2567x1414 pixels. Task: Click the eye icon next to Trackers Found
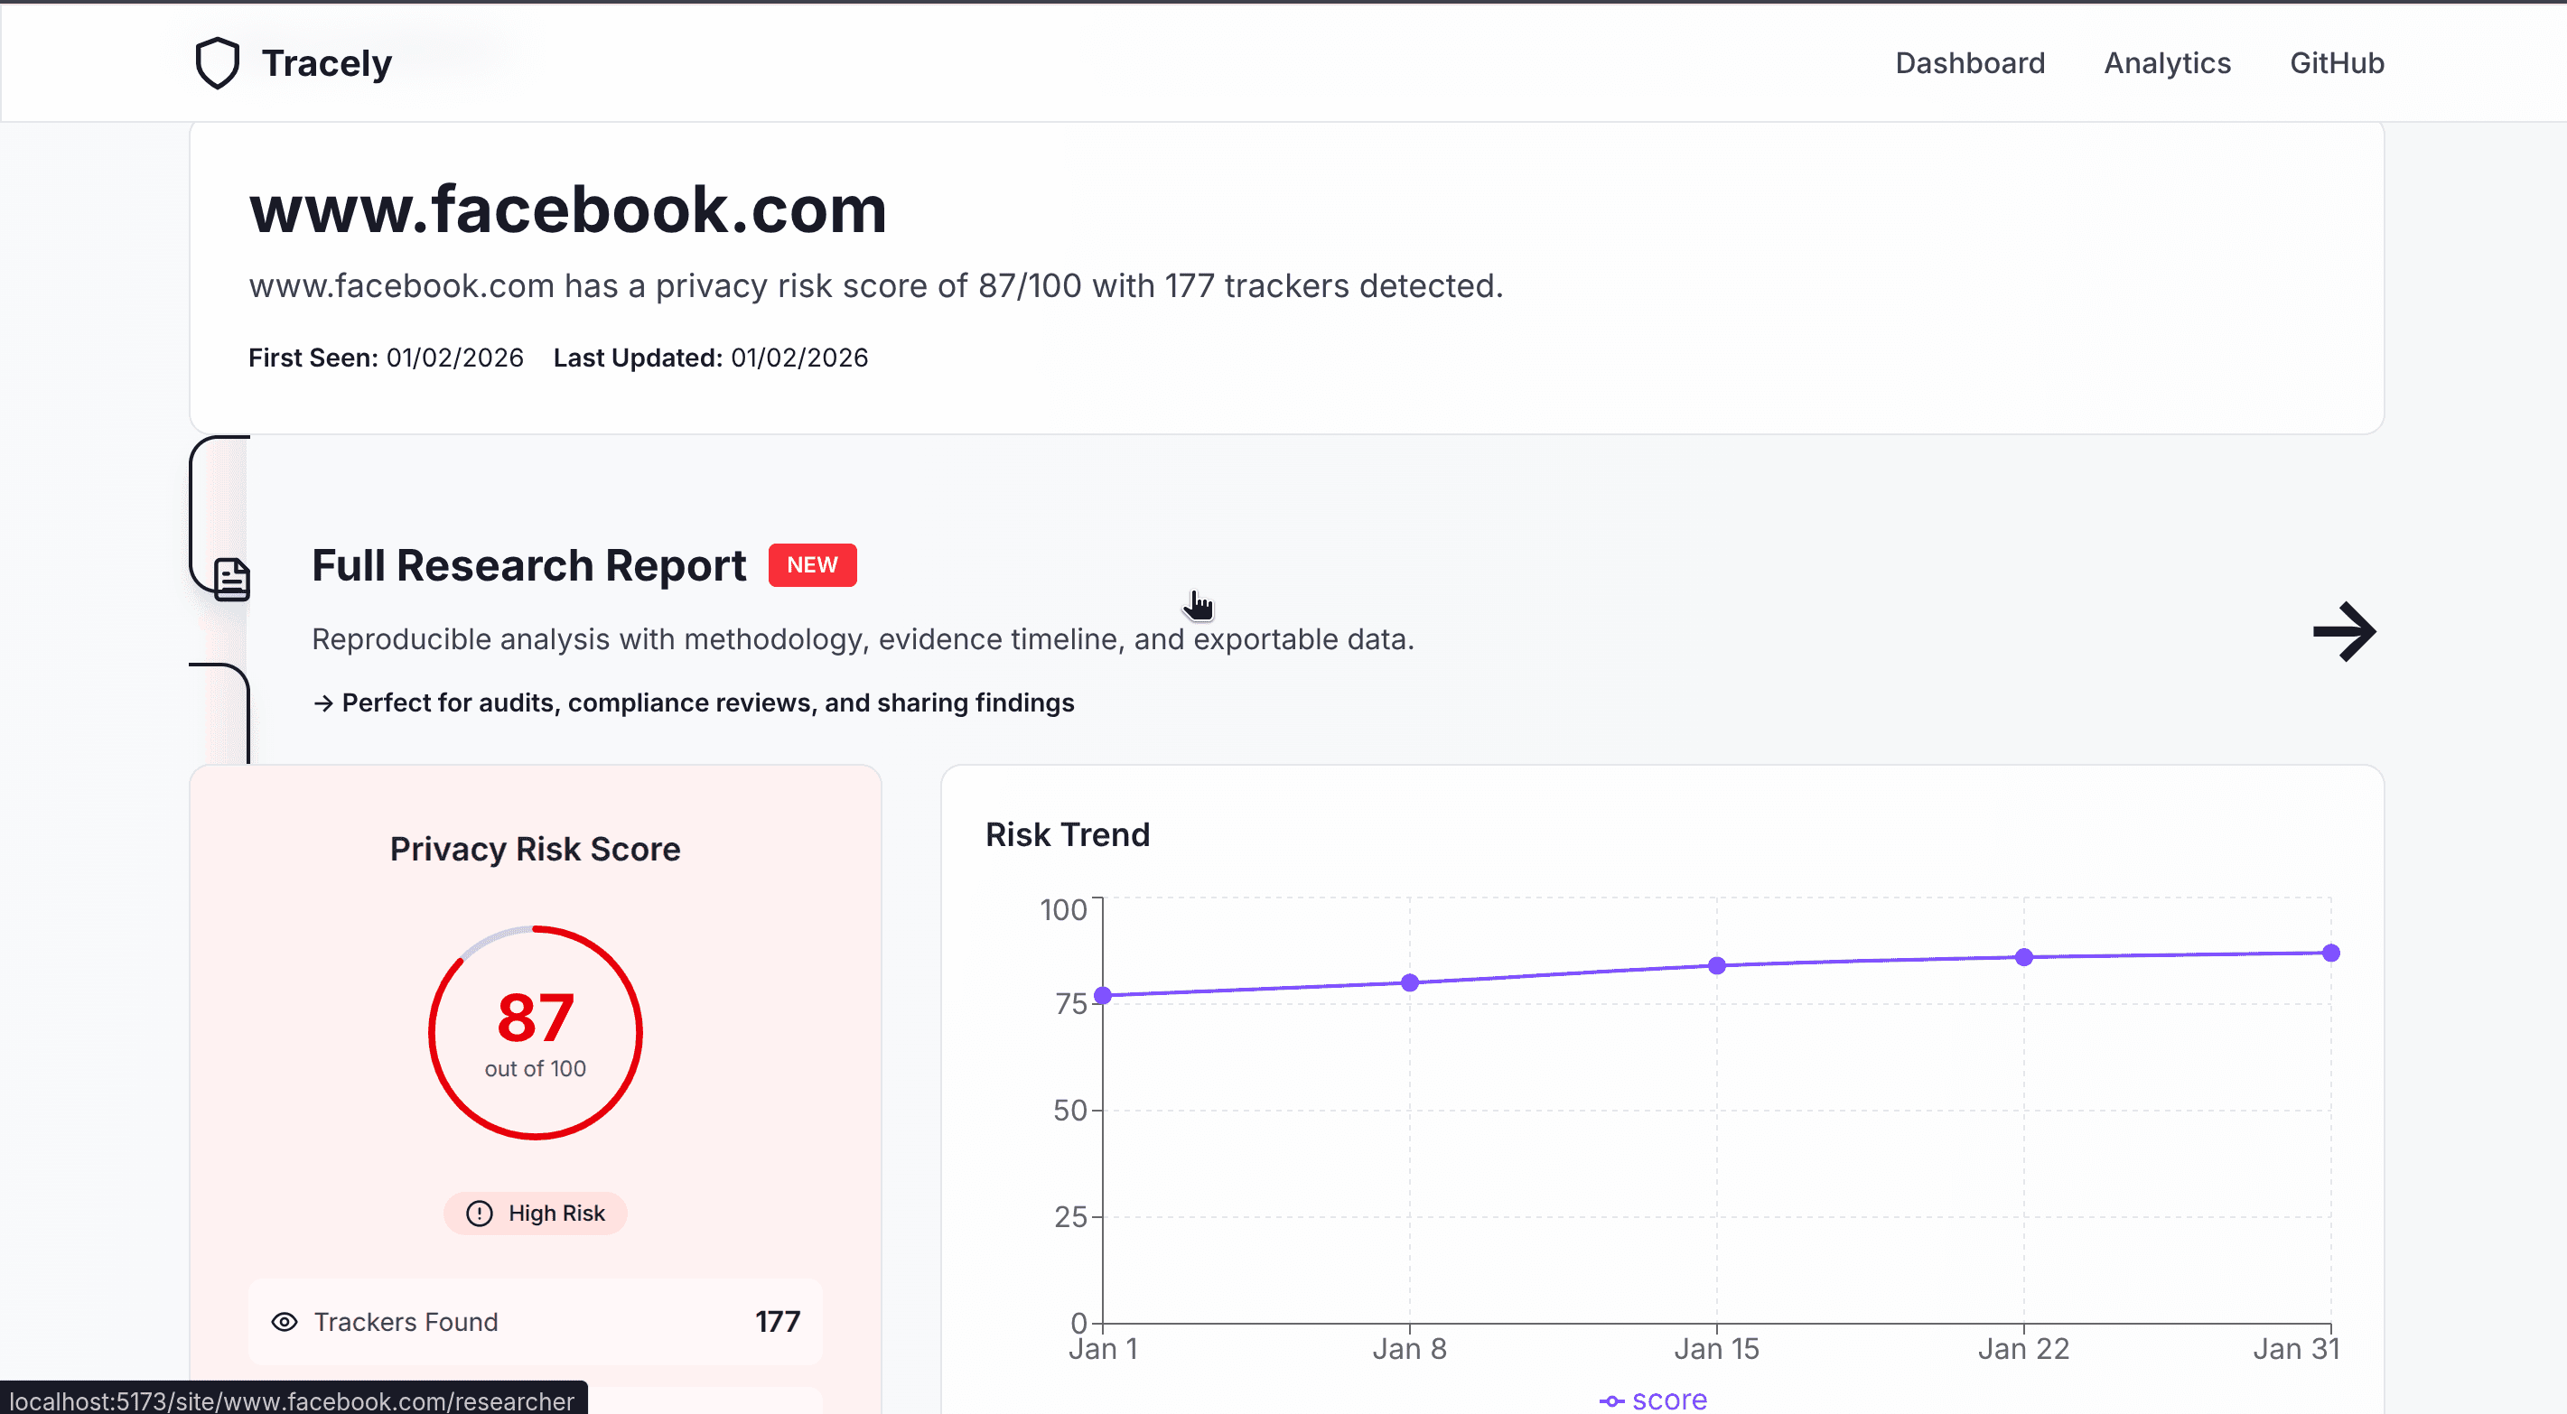[x=284, y=1322]
